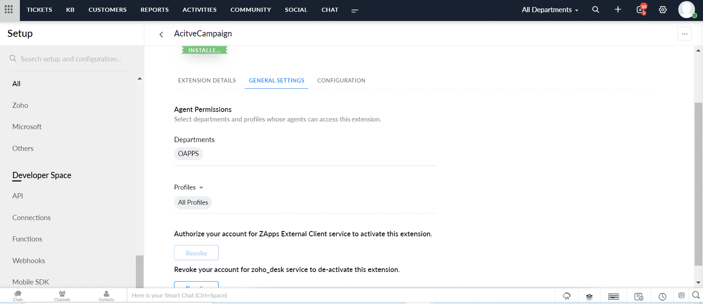The image size is (703, 304).
Task: Open API under Developer Space
Action: click(18, 196)
